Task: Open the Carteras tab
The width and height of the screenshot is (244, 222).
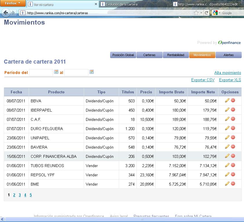Action: pos(150,55)
